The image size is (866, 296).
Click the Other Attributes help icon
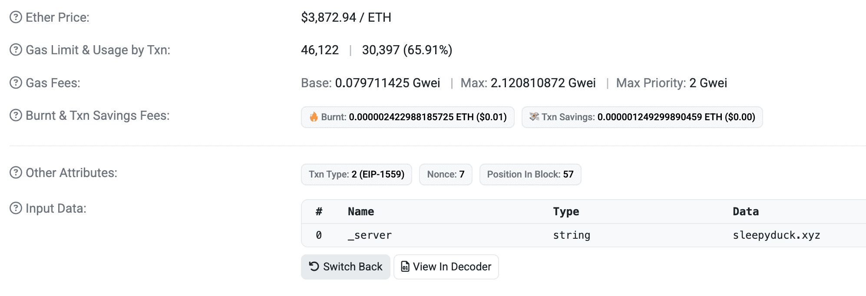[16, 173]
